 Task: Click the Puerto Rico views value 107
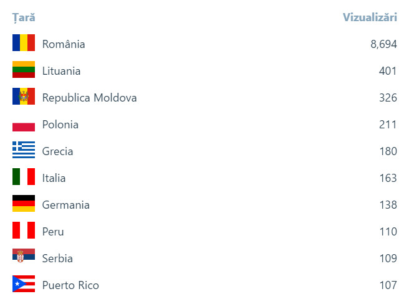388,285
